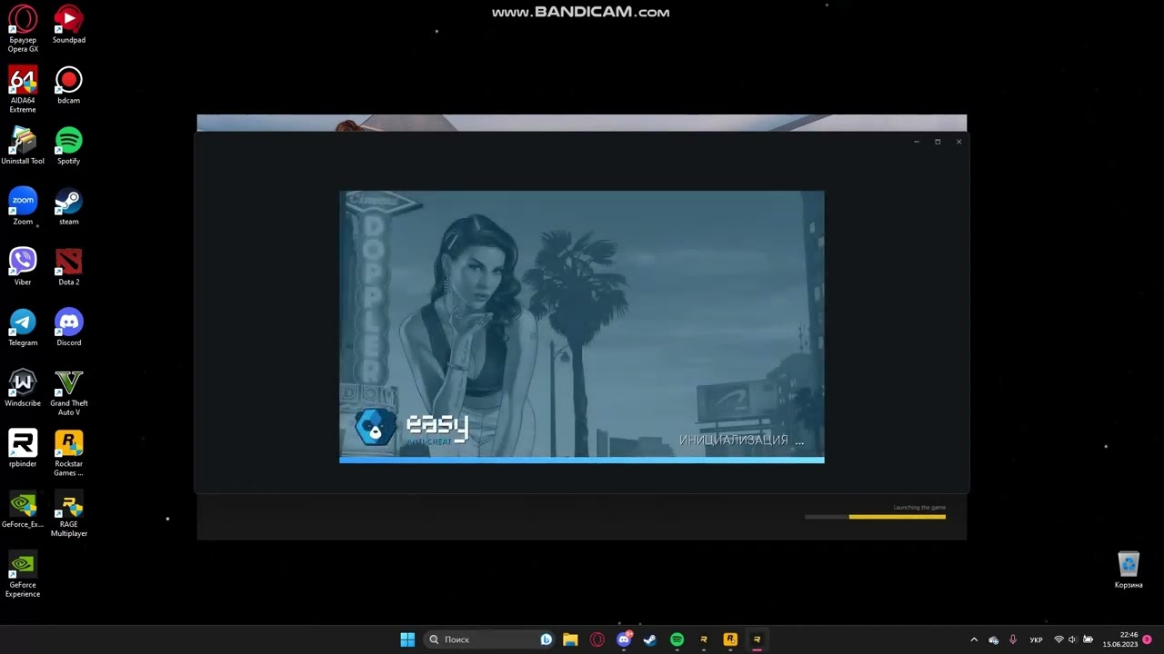Open Spotify from the taskbar

point(677,639)
